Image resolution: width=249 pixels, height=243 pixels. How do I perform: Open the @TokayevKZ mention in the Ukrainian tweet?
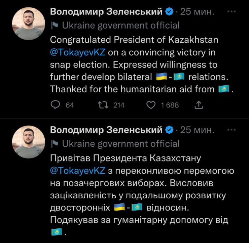pos(78,171)
